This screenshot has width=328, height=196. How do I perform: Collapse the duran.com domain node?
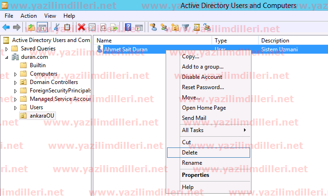[7, 57]
